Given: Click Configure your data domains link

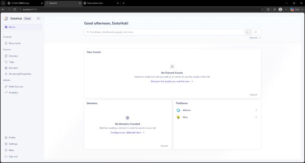Looking at the screenshot, I should pos(128,133).
